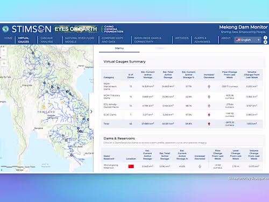Image resolution: width=269 pixels, height=202 pixels.
Task: Open the Virtual Gauges menu item
Action: click(x=24, y=40)
